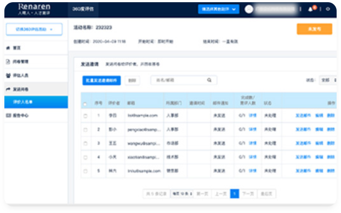Toggle the select-all checkbox in table header
The image size is (341, 213).
85,104
